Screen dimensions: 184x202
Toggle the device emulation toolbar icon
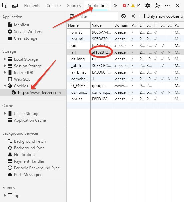pos(15,6)
